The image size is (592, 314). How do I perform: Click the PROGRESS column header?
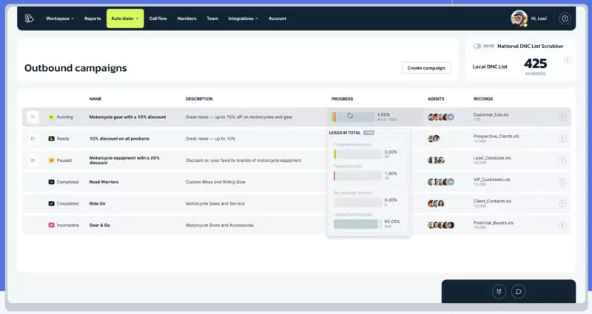pyautogui.click(x=342, y=99)
